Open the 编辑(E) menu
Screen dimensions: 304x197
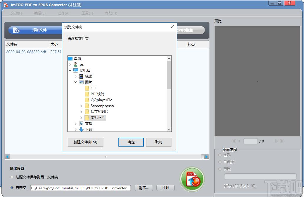pos(40,13)
